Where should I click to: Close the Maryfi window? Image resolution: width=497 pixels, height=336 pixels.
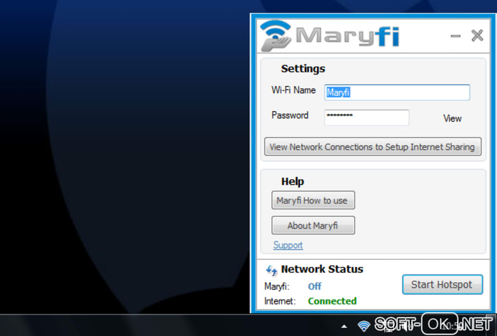point(477,36)
